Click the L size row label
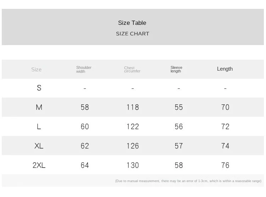The width and height of the screenshot is (266, 197). [39, 126]
